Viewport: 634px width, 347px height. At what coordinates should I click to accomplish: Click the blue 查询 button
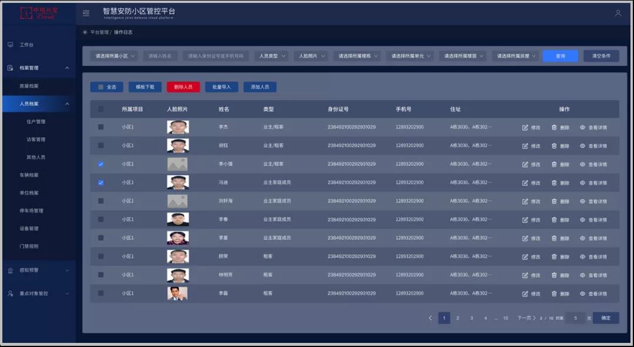pos(560,56)
